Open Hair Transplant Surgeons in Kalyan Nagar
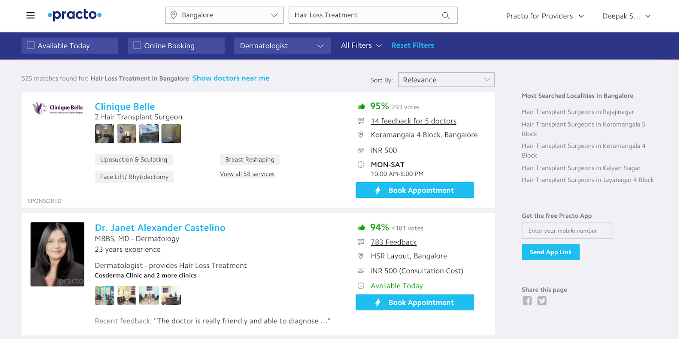Screen dimensions: 679x339 [581, 168]
